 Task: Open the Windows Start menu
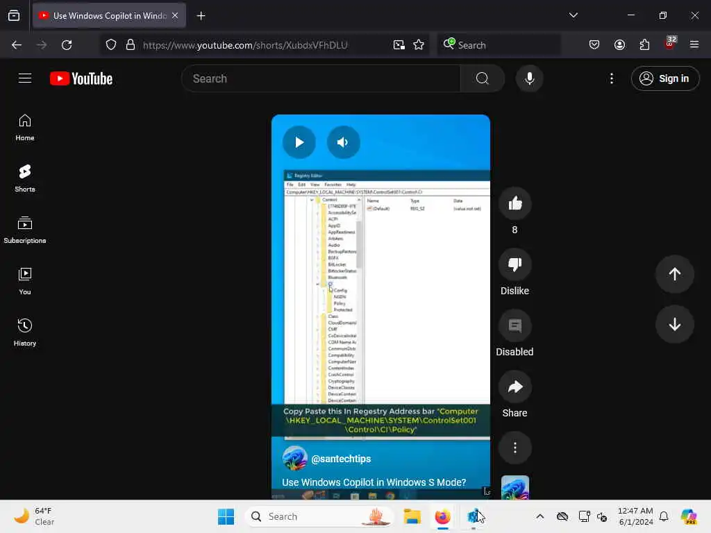(226, 516)
